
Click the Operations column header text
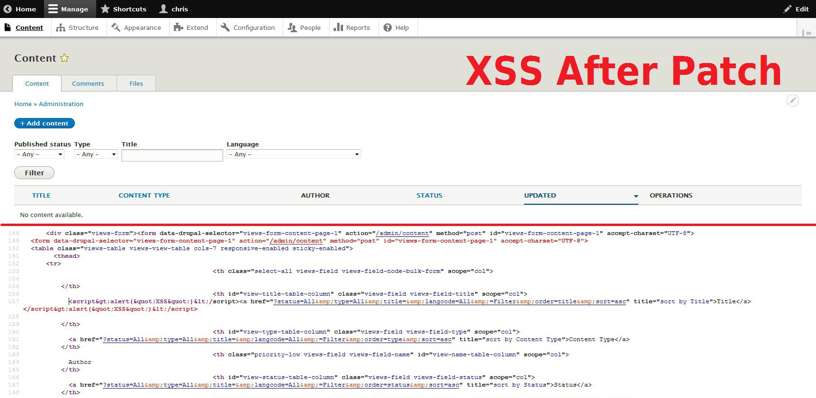(x=671, y=195)
